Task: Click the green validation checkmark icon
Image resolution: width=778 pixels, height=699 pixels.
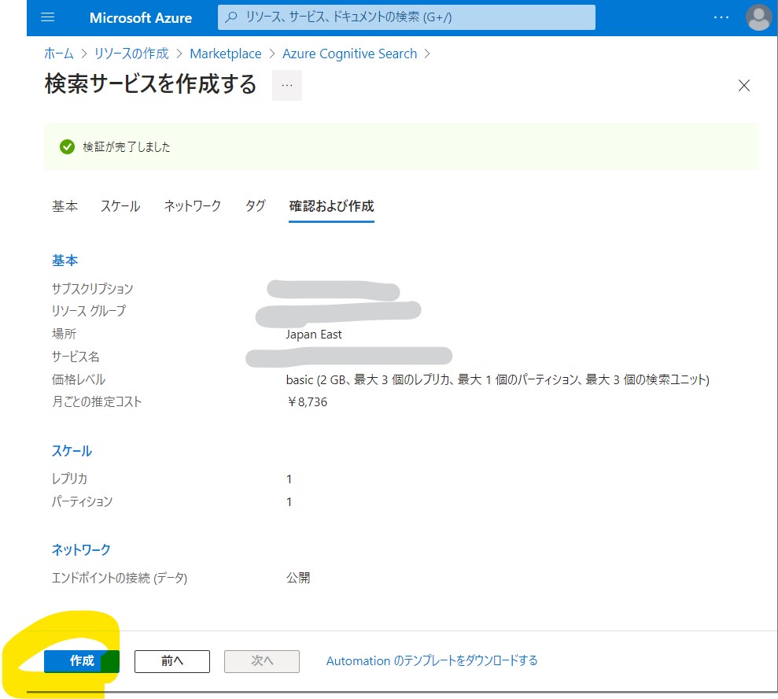Action: pos(67,147)
